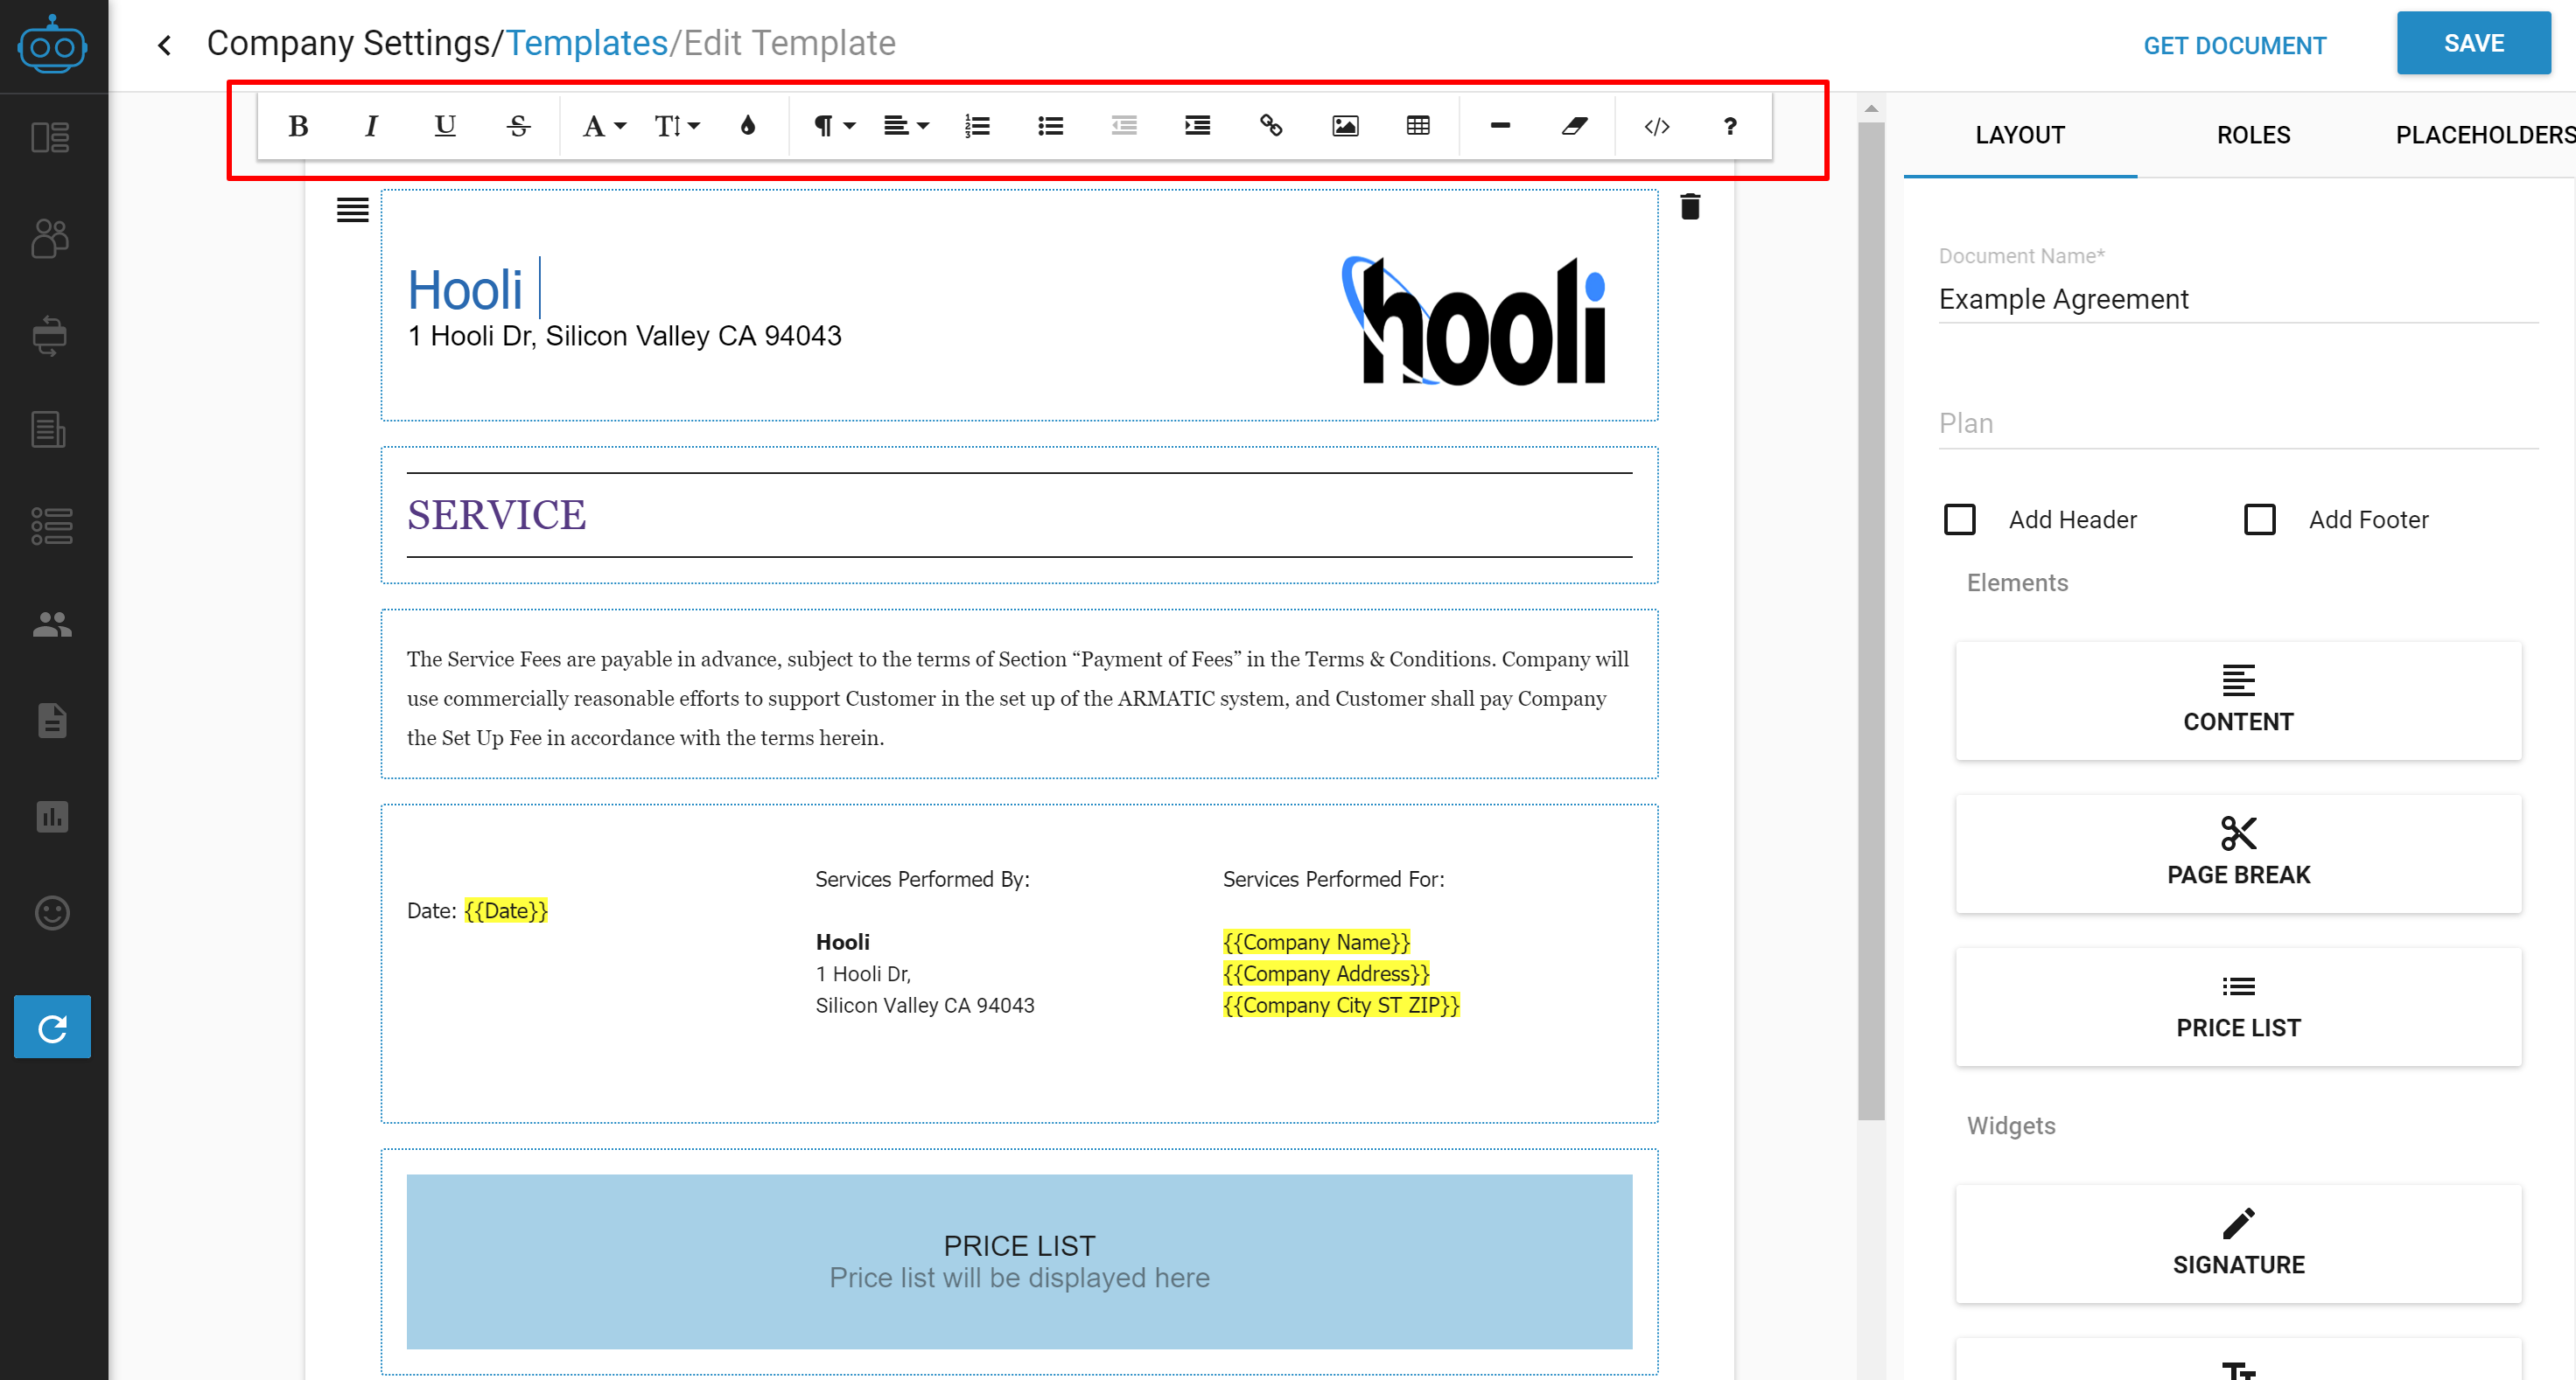2576x1380 pixels.
Task: Switch to the LAYOUT tab
Action: [2020, 135]
